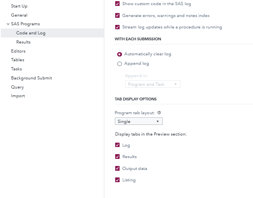Uncheck Show custom code in SAS log
Image resolution: width=253 pixels, height=198 pixels.
click(117, 4)
